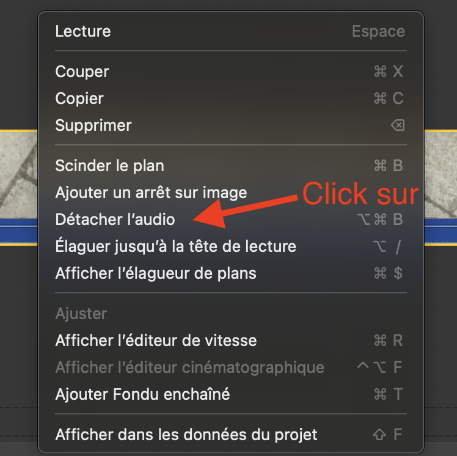
Task: Open Afficher l'élagueur de plans
Action: pyautogui.click(x=156, y=273)
